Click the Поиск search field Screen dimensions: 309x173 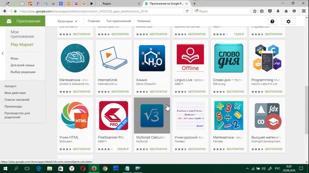pos(221,11)
